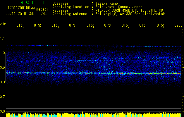Click the 'Observer' label
Viewport: 184px width, 117px height.
(61, 3)
